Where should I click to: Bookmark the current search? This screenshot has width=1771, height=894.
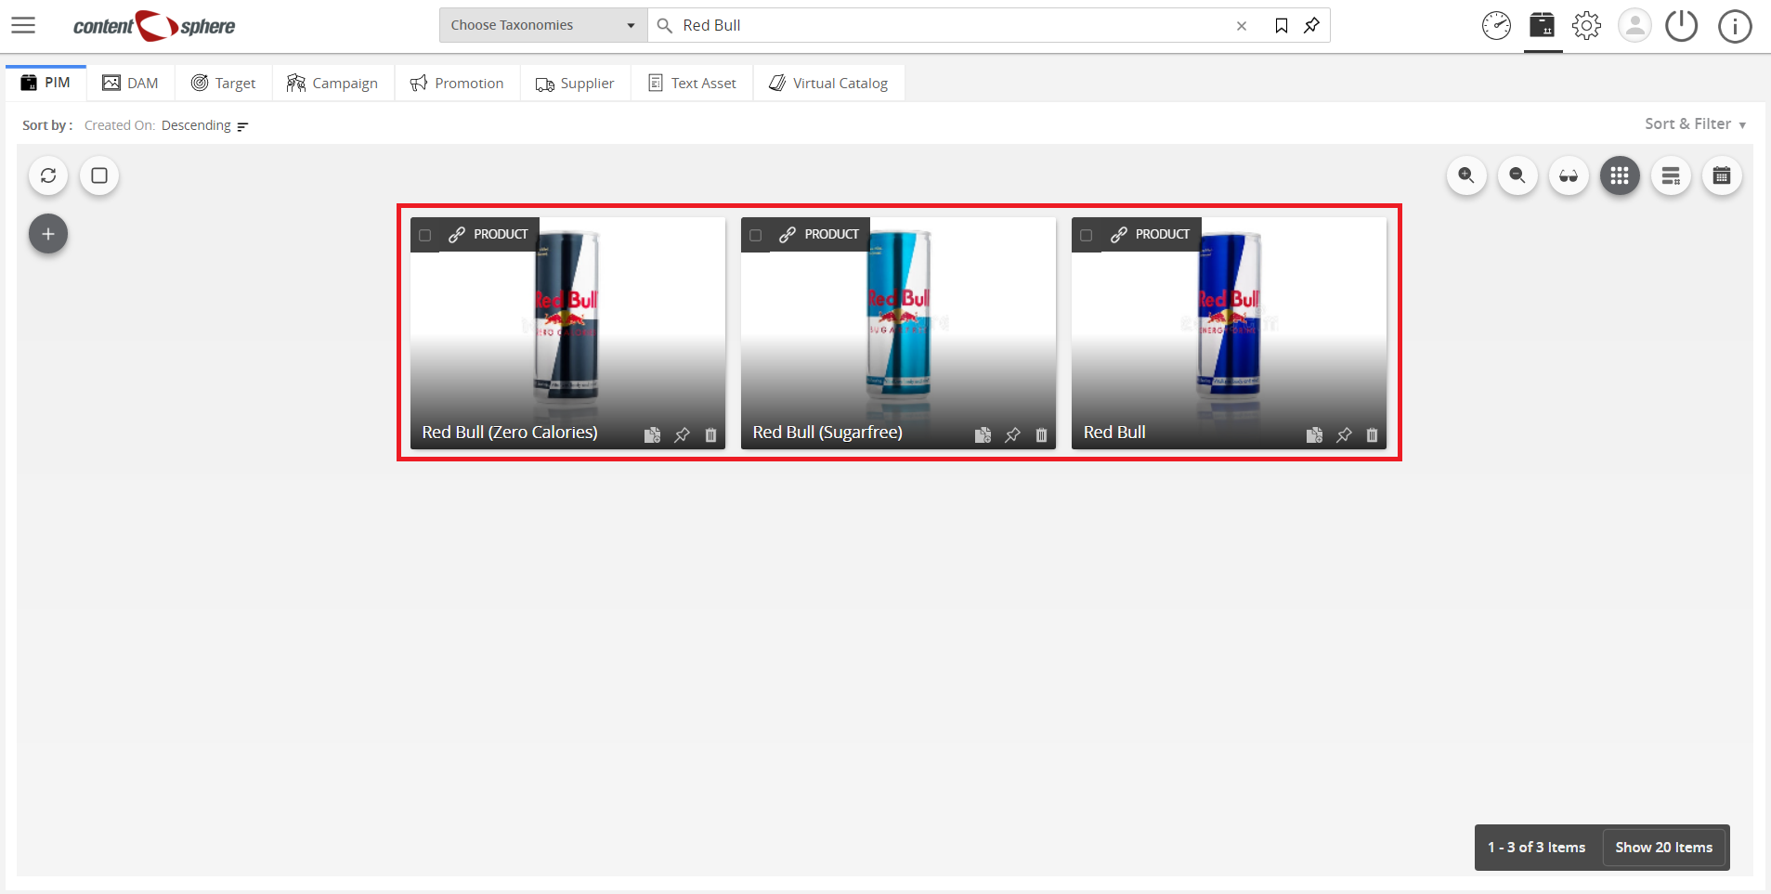tap(1282, 26)
